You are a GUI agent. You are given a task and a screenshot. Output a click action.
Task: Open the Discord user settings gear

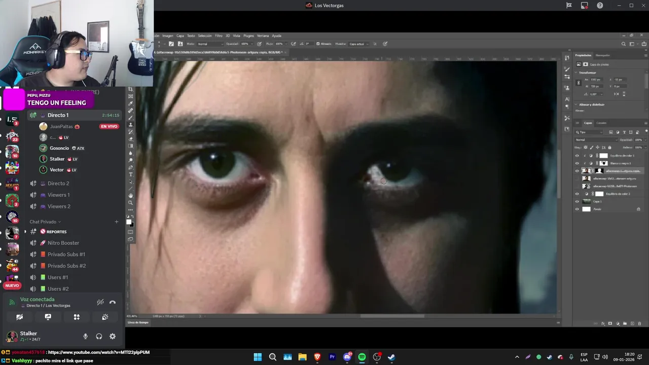tap(113, 336)
